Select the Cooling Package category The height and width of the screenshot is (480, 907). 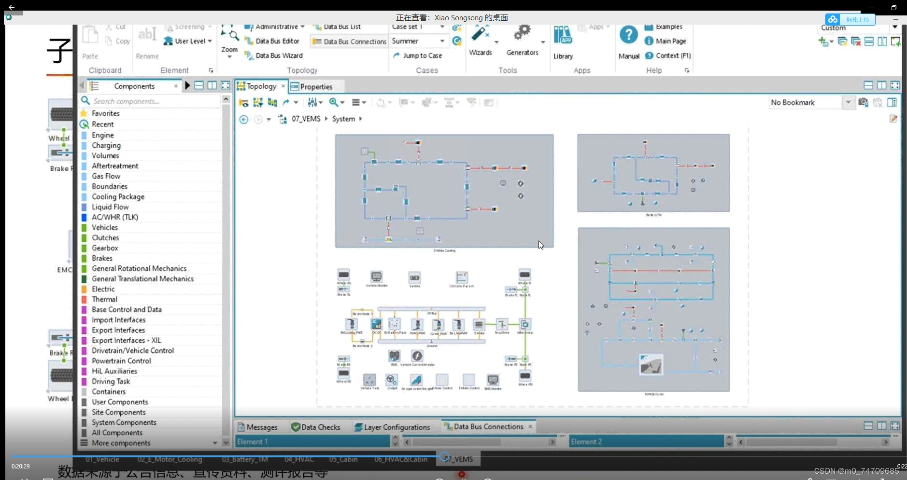point(118,196)
